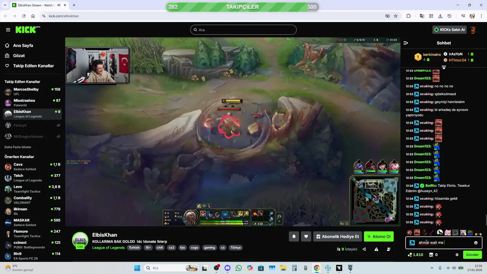Select the csgo tag
The width and height of the screenshot is (487, 274).
194,247
